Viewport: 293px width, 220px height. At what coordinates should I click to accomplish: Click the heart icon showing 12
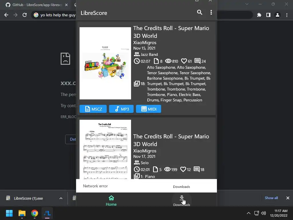183,169
